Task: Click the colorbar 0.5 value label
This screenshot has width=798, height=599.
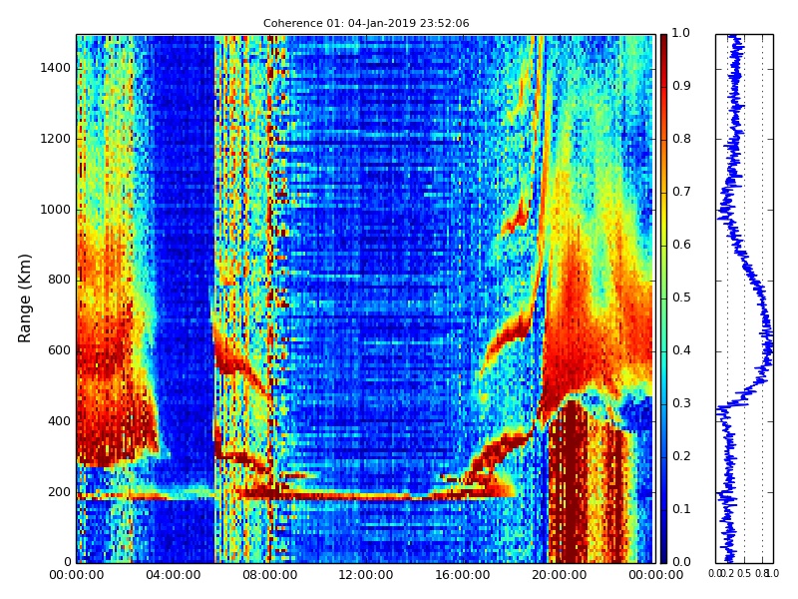Action: pyautogui.click(x=681, y=298)
